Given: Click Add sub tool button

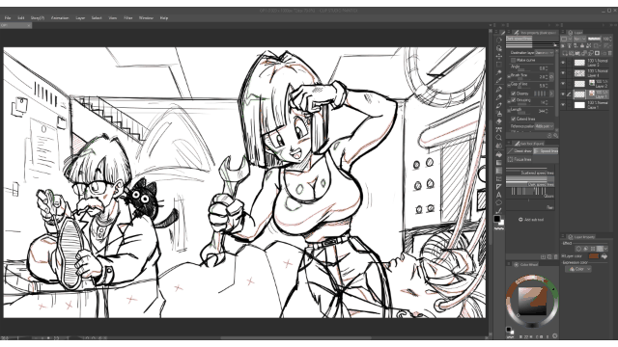Looking at the screenshot, I should tap(531, 220).
